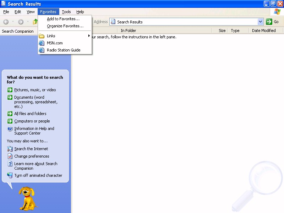Open the Edit menu
Image resolution: width=284 pixels, height=213 pixels.
tap(18, 12)
